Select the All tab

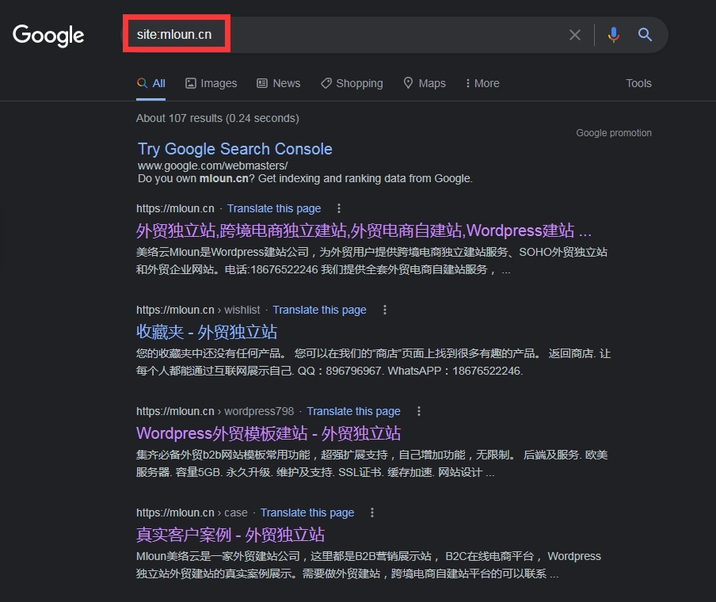[x=151, y=83]
